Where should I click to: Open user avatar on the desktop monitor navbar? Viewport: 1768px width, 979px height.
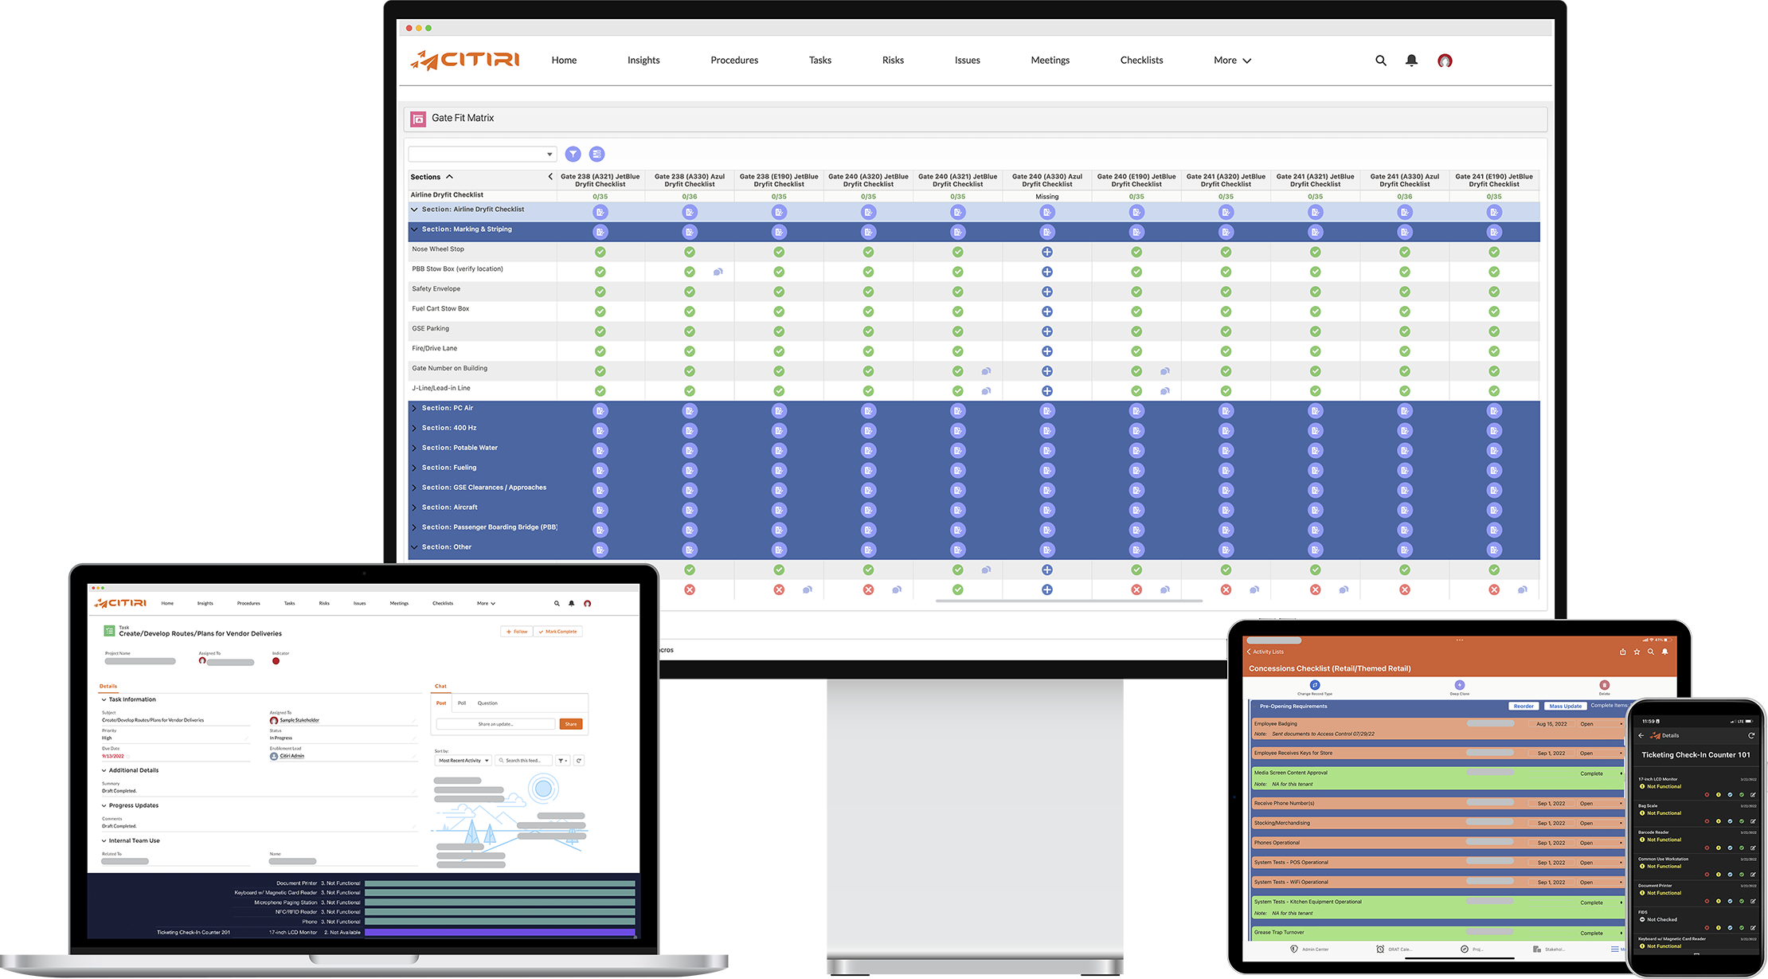[x=1445, y=61]
